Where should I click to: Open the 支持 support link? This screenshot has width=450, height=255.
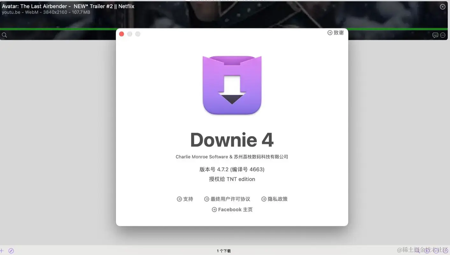pyautogui.click(x=185, y=199)
